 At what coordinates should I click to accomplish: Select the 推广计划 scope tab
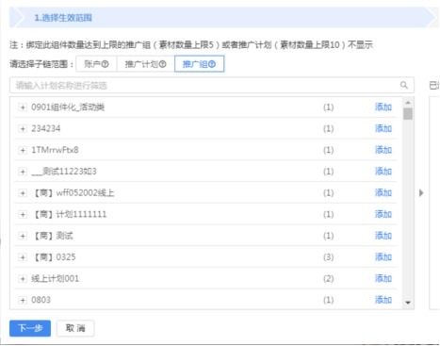coord(145,64)
